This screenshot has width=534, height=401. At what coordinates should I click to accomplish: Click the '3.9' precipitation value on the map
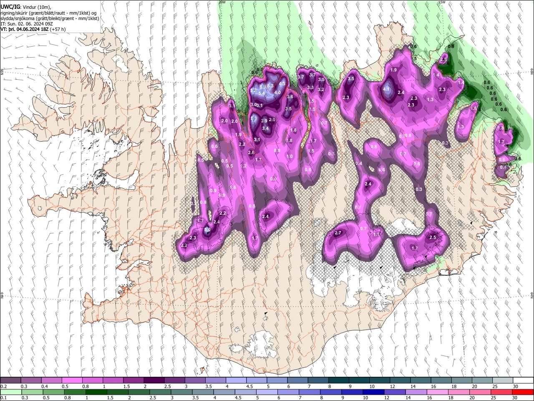[264, 121]
